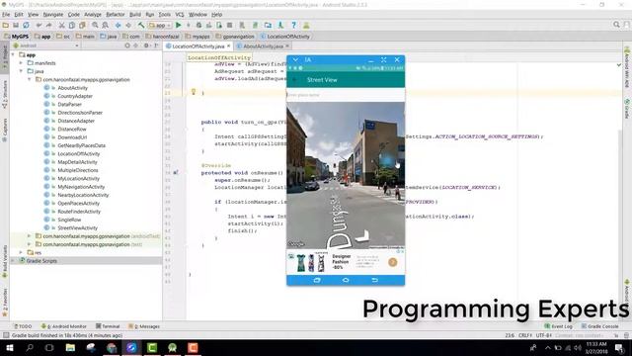Expand the manifests folder
The image size is (632, 356).
click(x=22, y=63)
